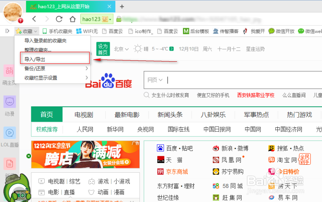Click the green padlock security icon
Image resolution: width=322 pixels, height=202 pixels.
(x=119, y=19)
